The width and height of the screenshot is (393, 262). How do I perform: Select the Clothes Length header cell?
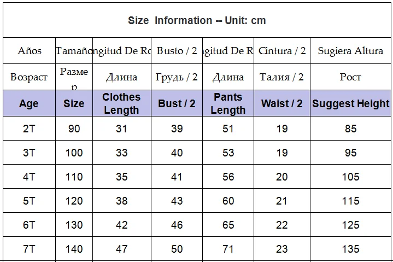click(121, 103)
